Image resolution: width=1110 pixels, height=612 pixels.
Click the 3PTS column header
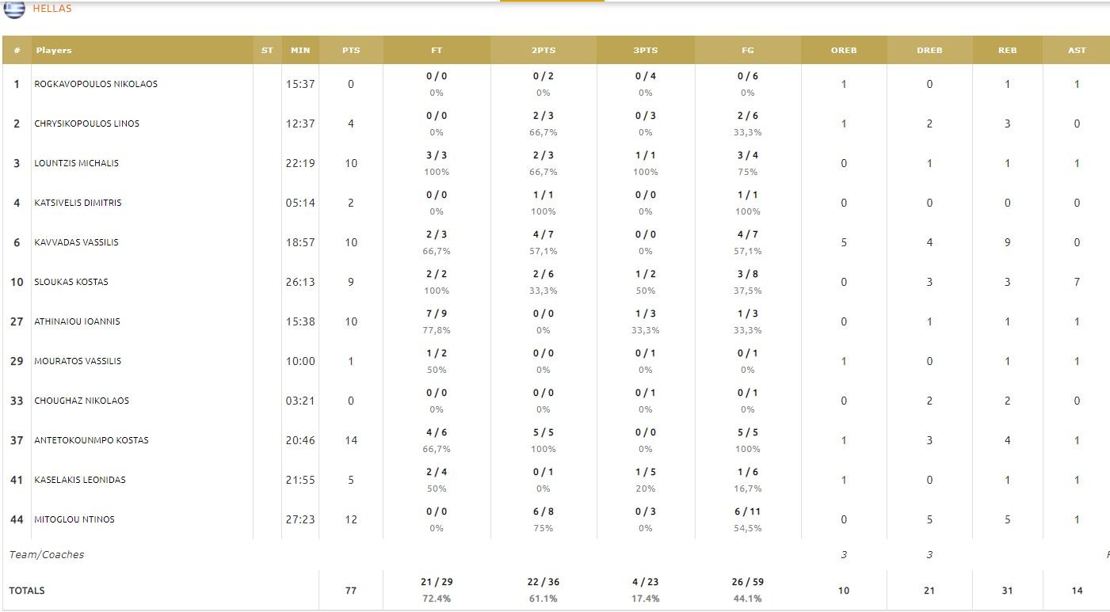pos(646,50)
